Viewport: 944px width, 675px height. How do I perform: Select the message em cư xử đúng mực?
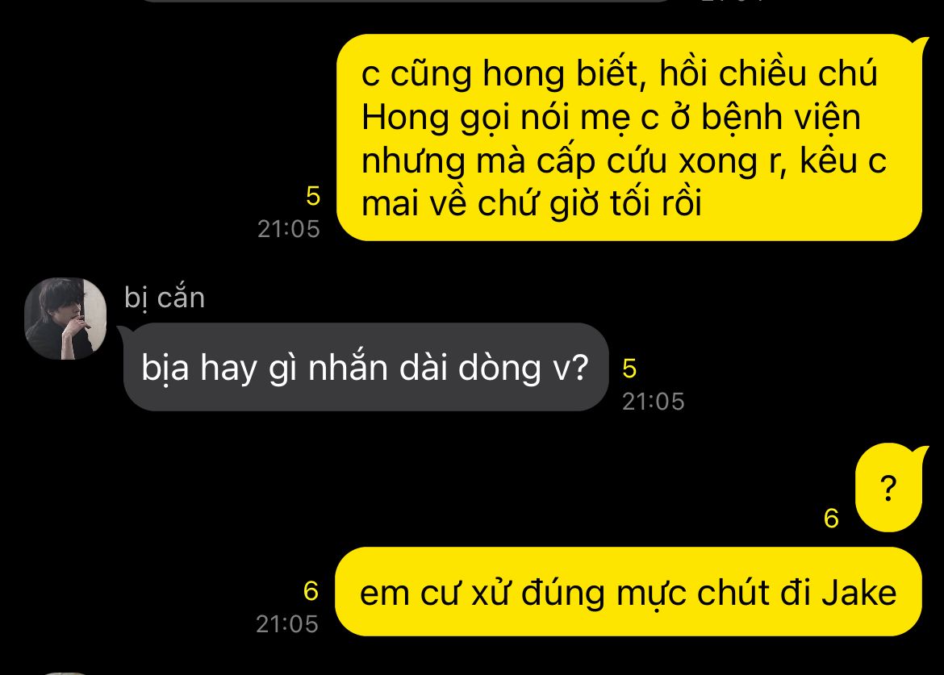(628, 592)
